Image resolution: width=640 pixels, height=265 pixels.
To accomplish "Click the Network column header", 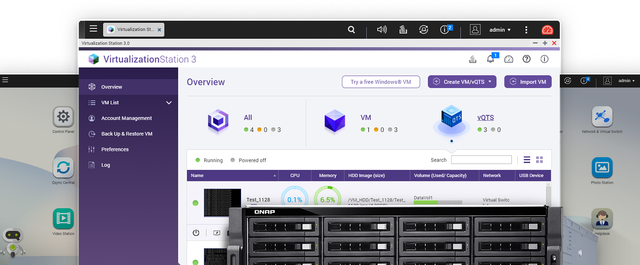I will pos(497,175).
